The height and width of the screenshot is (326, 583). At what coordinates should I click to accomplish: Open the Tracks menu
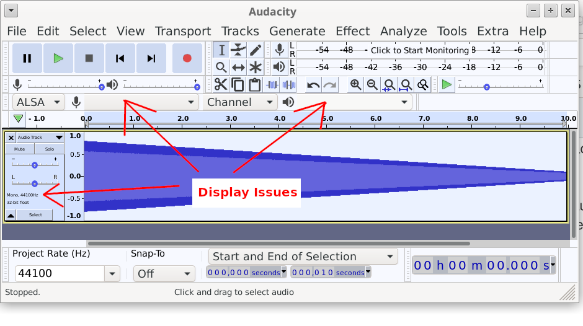click(240, 31)
